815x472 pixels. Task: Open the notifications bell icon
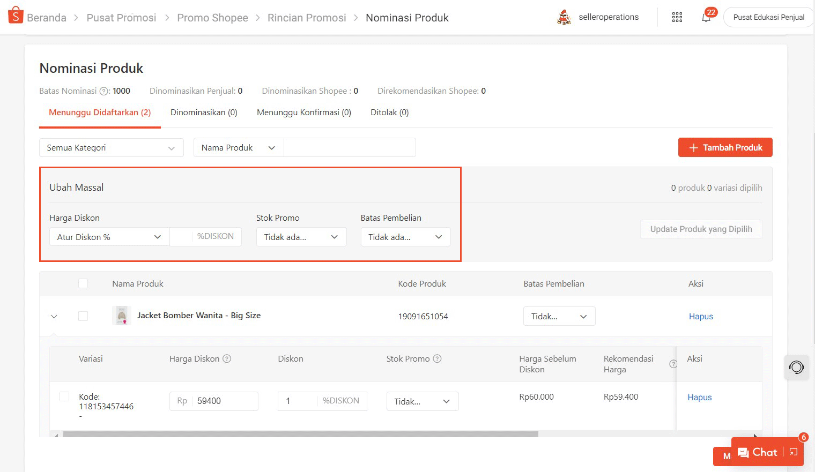coord(706,17)
